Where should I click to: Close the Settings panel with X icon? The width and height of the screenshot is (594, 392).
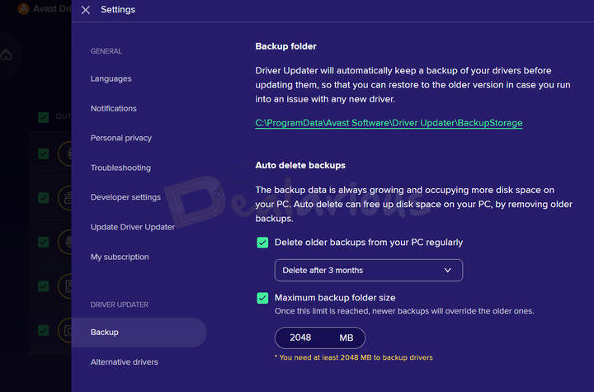[86, 10]
